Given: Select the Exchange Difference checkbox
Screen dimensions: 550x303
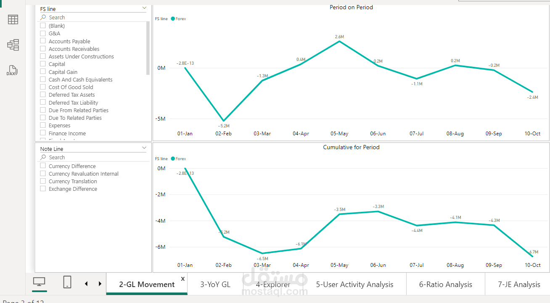Looking at the screenshot, I should (43, 189).
